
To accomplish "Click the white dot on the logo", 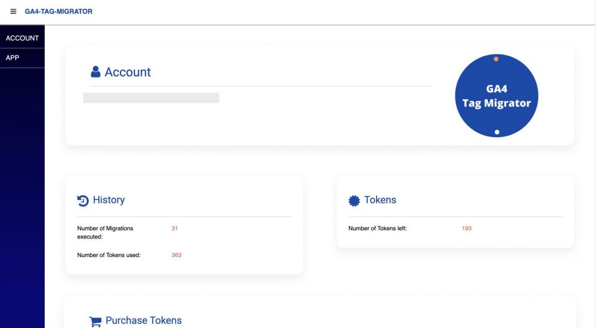I will point(497,132).
